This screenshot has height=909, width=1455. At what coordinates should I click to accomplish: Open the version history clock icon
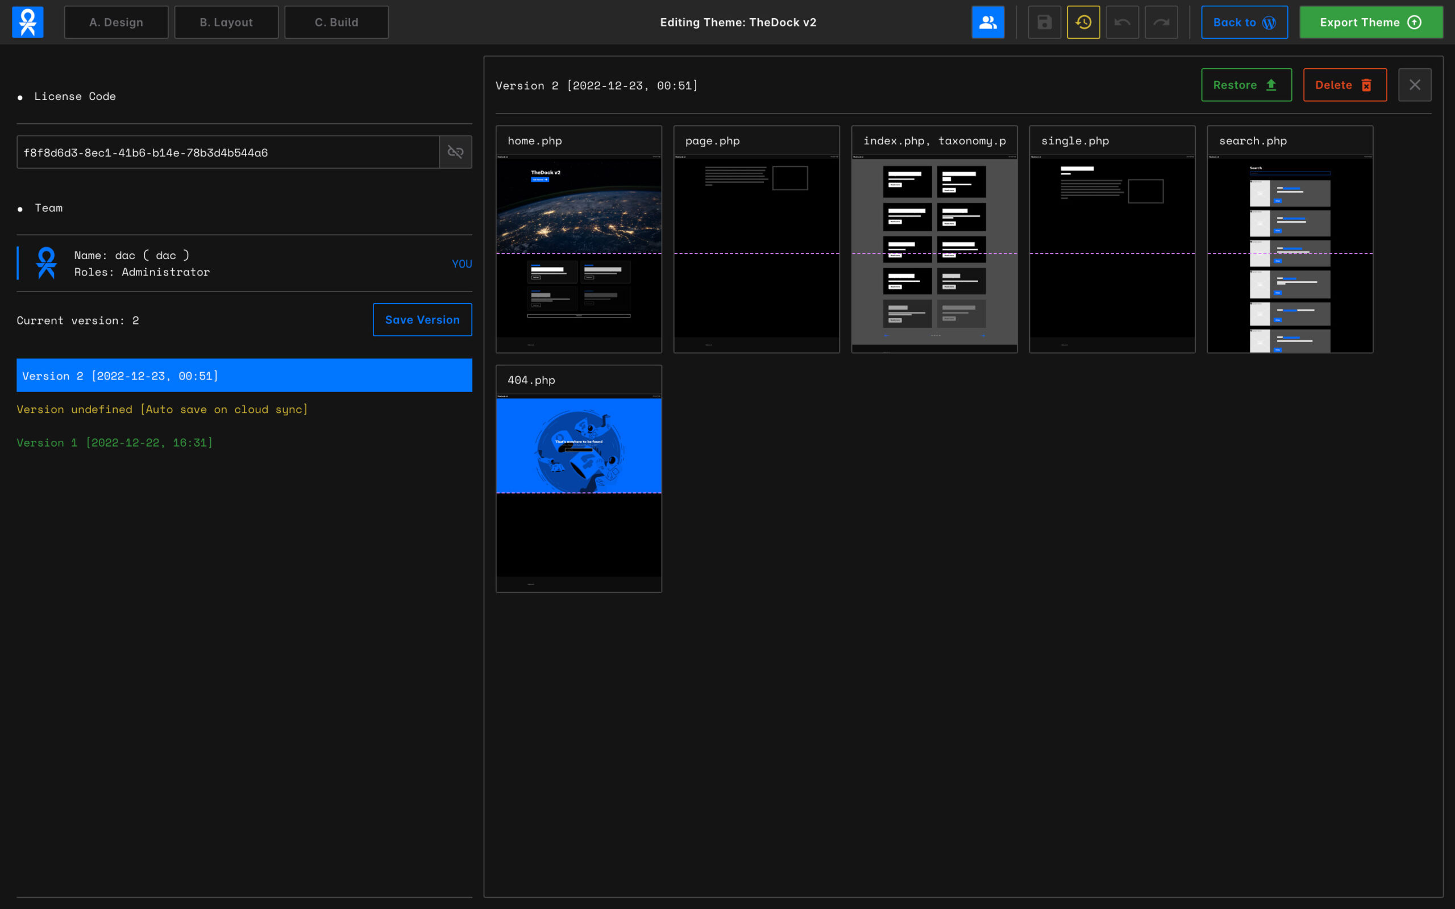click(1083, 22)
